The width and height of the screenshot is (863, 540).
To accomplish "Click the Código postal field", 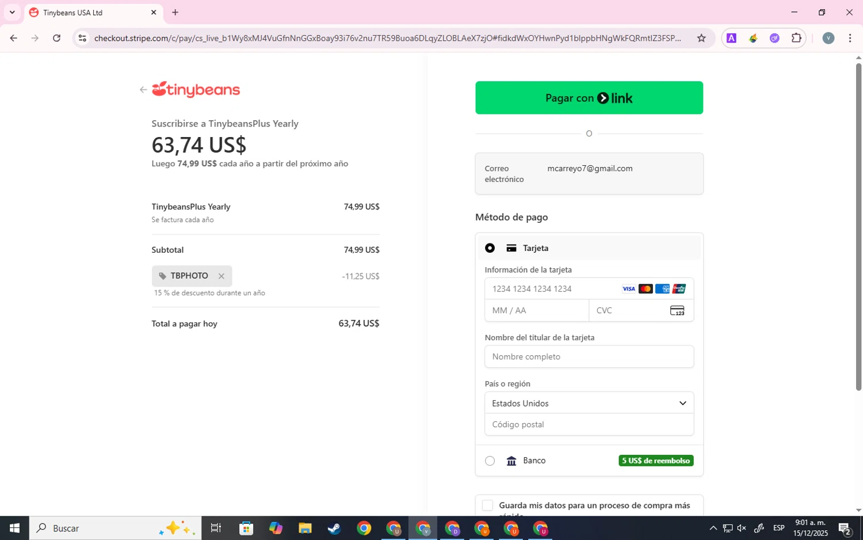I will pyautogui.click(x=589, y=425).
